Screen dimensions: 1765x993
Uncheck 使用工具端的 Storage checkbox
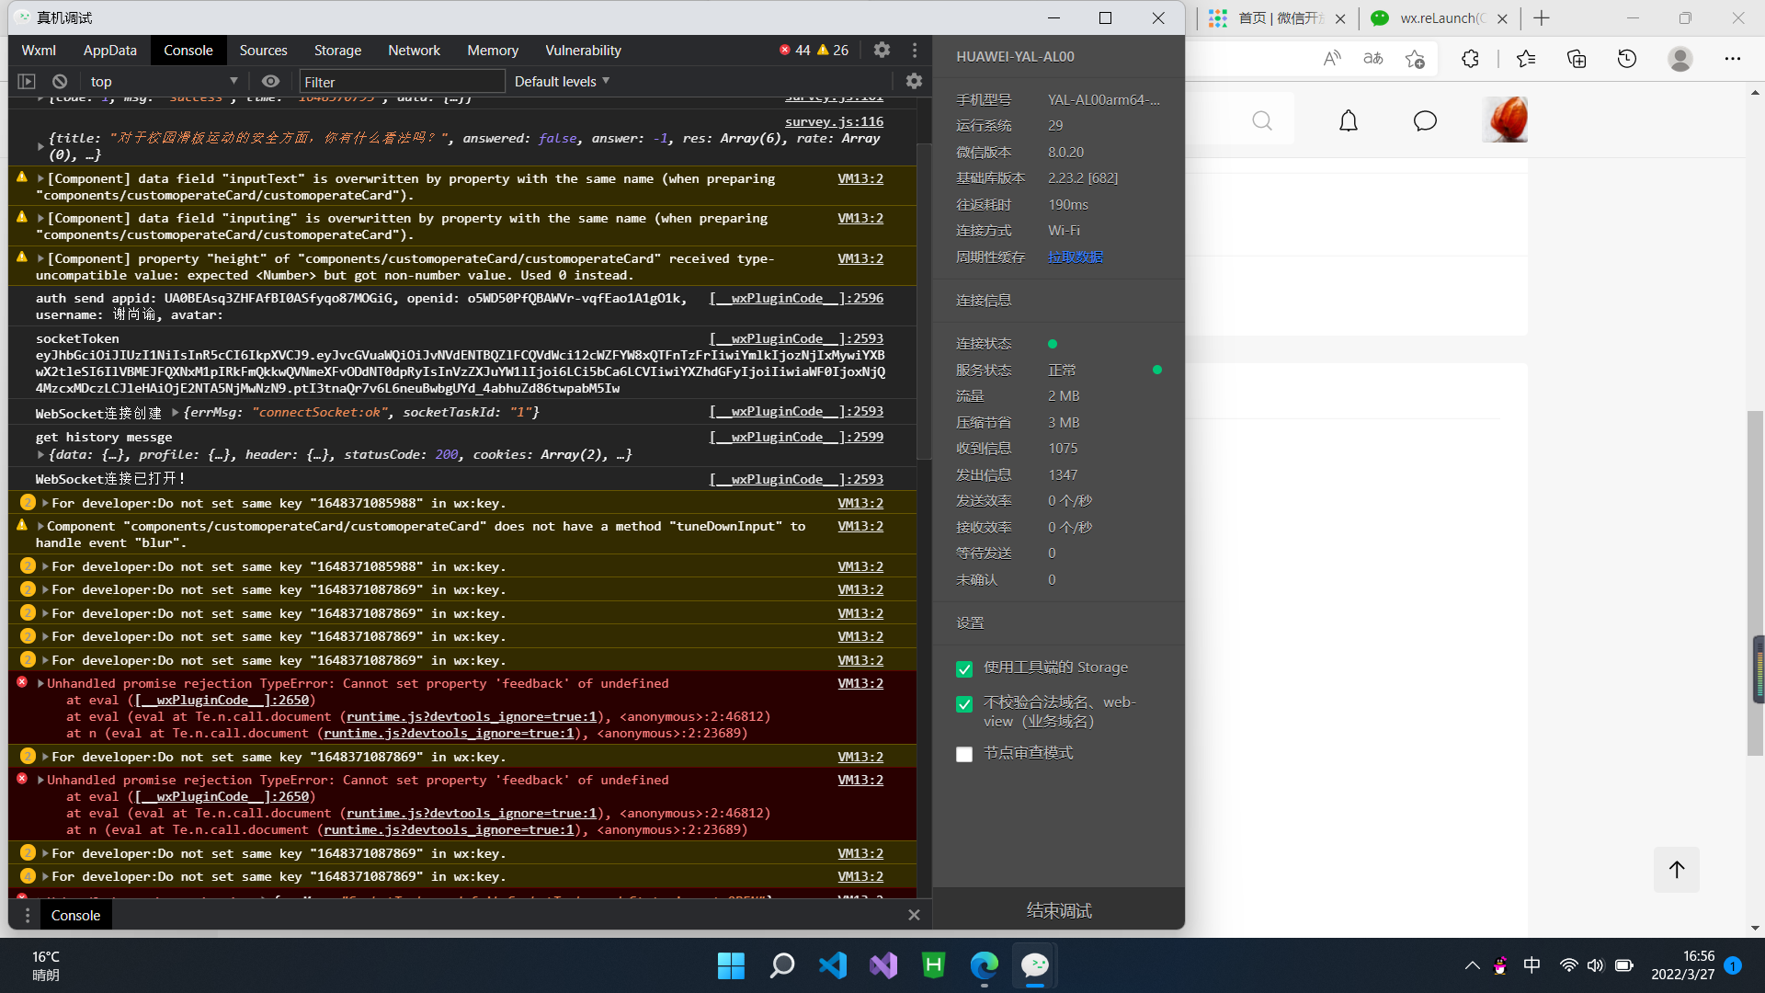(964, 669)
